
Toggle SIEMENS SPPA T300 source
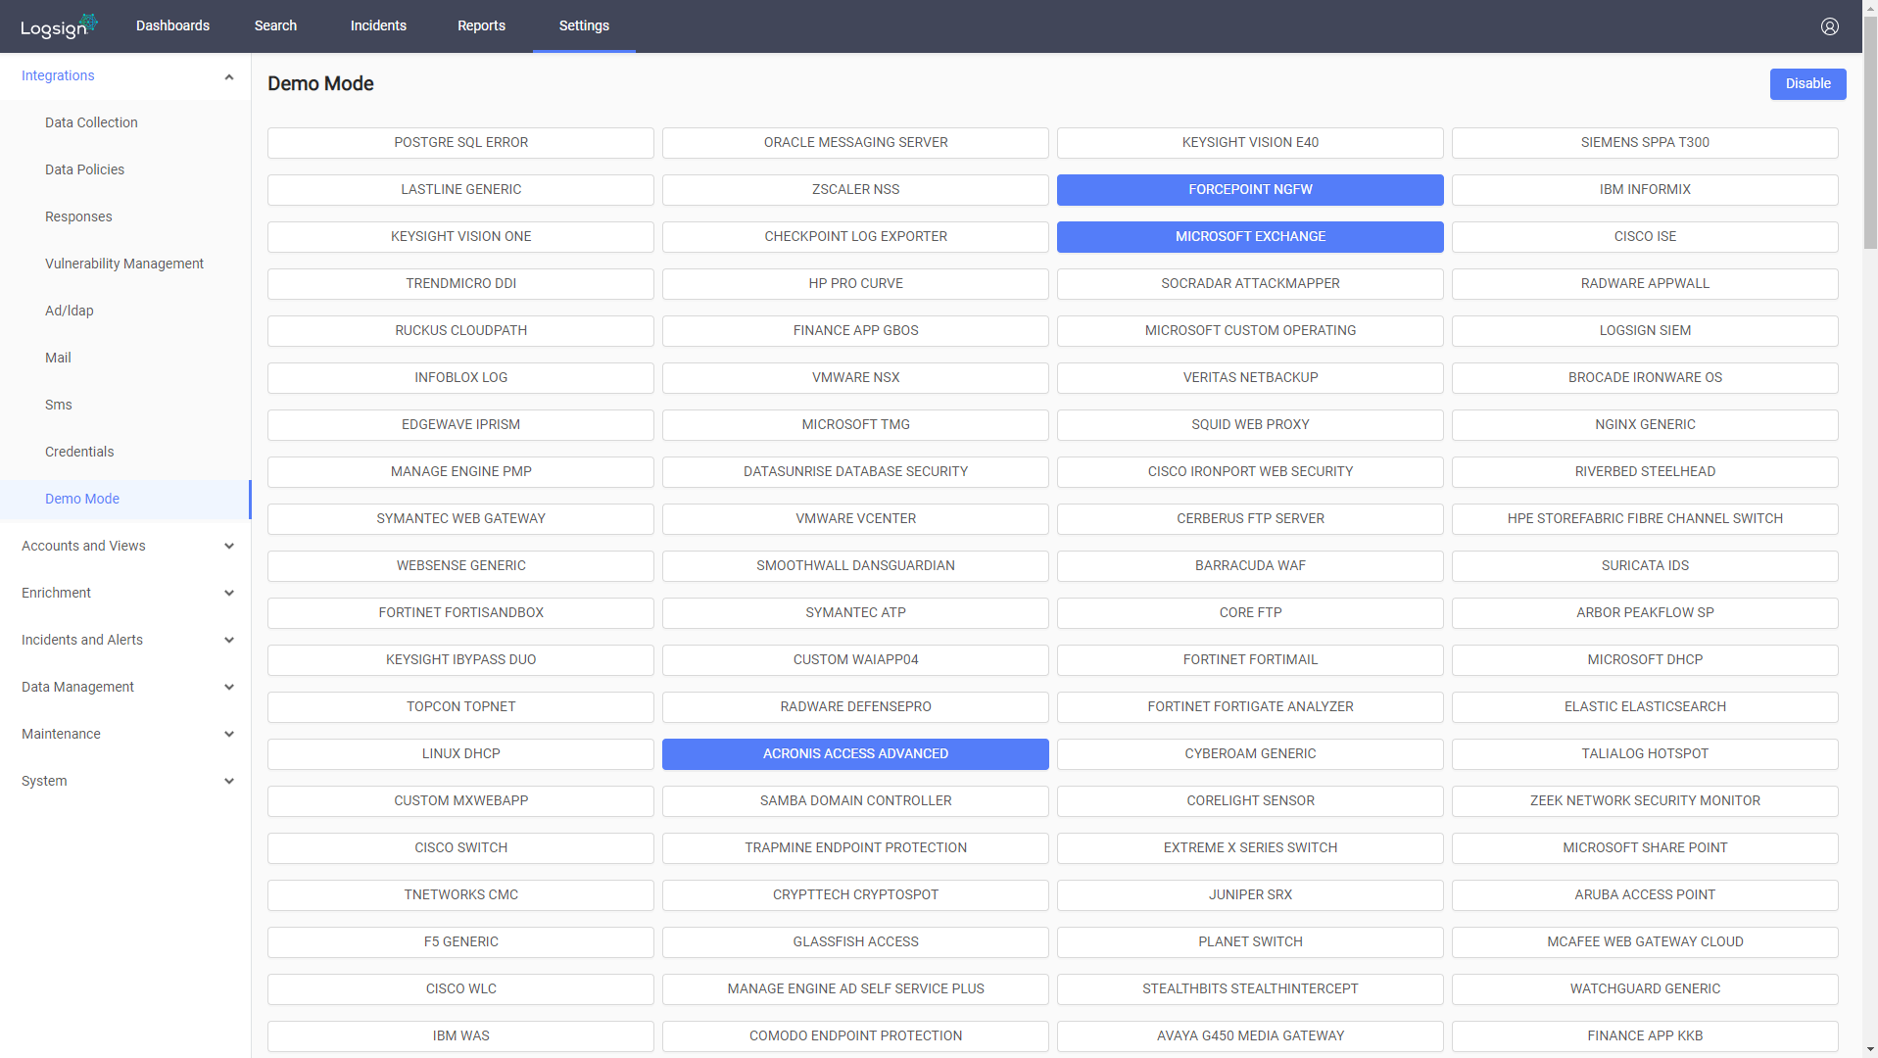coord(1645,143)
